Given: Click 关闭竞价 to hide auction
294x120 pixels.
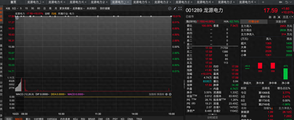Looking at the screenshot, I should pyautogui.click(x=92, y=8).
